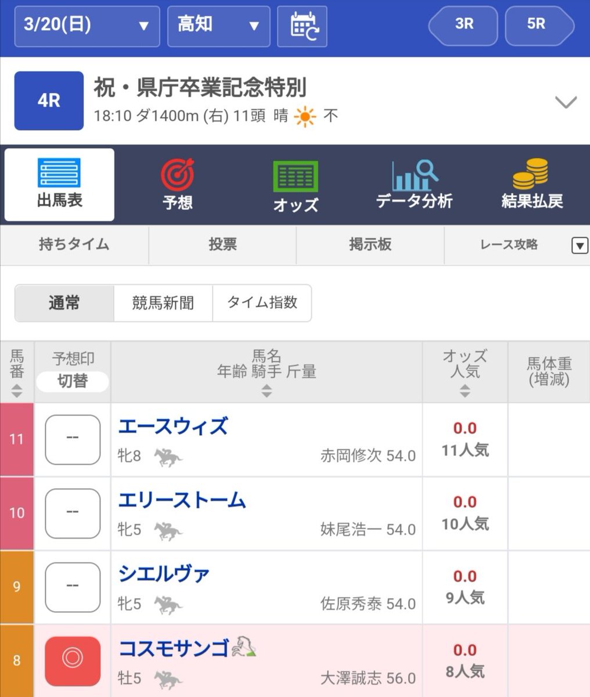This screenshot has width=590, height=697.
Task: Toggle the prediction mark box for エリーストーム
Action: (72, 513)
